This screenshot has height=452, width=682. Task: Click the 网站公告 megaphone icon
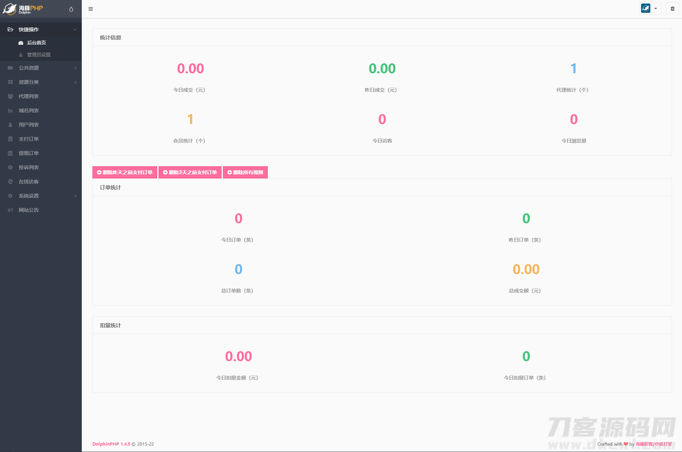click(x=10, y=210)
